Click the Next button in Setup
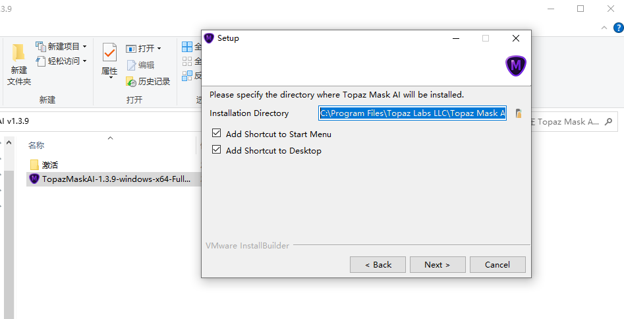The width and height of the screenshot is (624, 319). [x=438, y=265]
